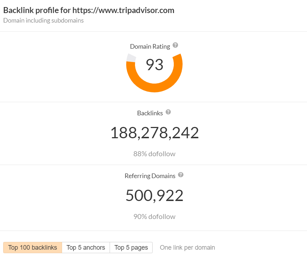Click the Backlink profile for tripadvisor.com heading

coord(89,10)
